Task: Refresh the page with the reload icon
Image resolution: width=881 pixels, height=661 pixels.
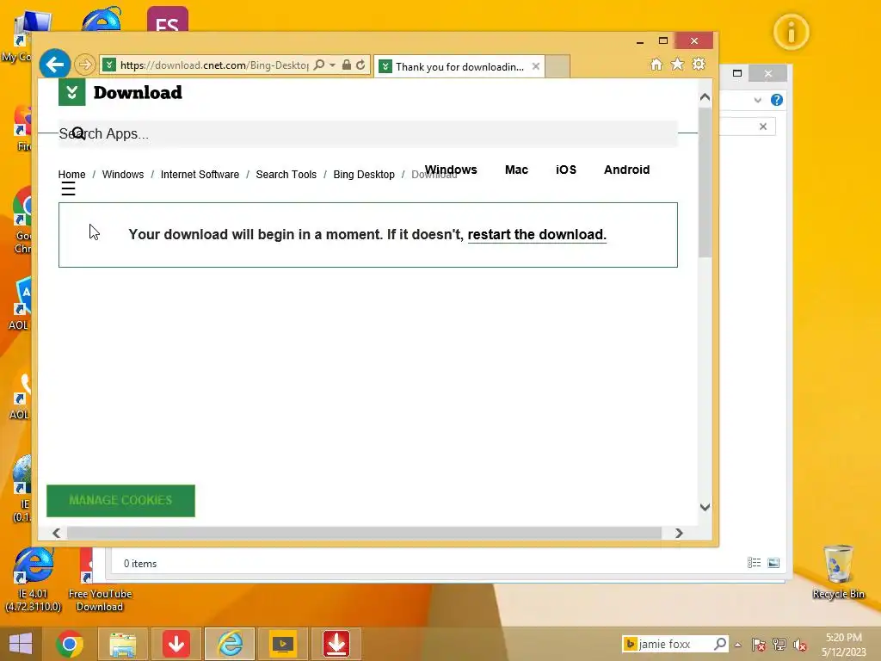Action: 360,65
